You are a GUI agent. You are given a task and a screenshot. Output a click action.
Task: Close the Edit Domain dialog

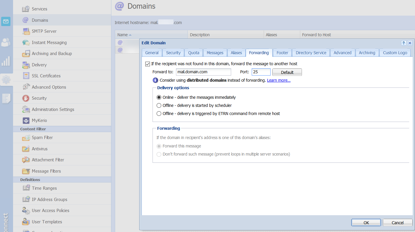click(x=410, y=43)
